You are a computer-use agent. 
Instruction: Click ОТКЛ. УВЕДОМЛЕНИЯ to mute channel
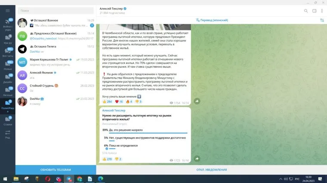pos(211,170)
